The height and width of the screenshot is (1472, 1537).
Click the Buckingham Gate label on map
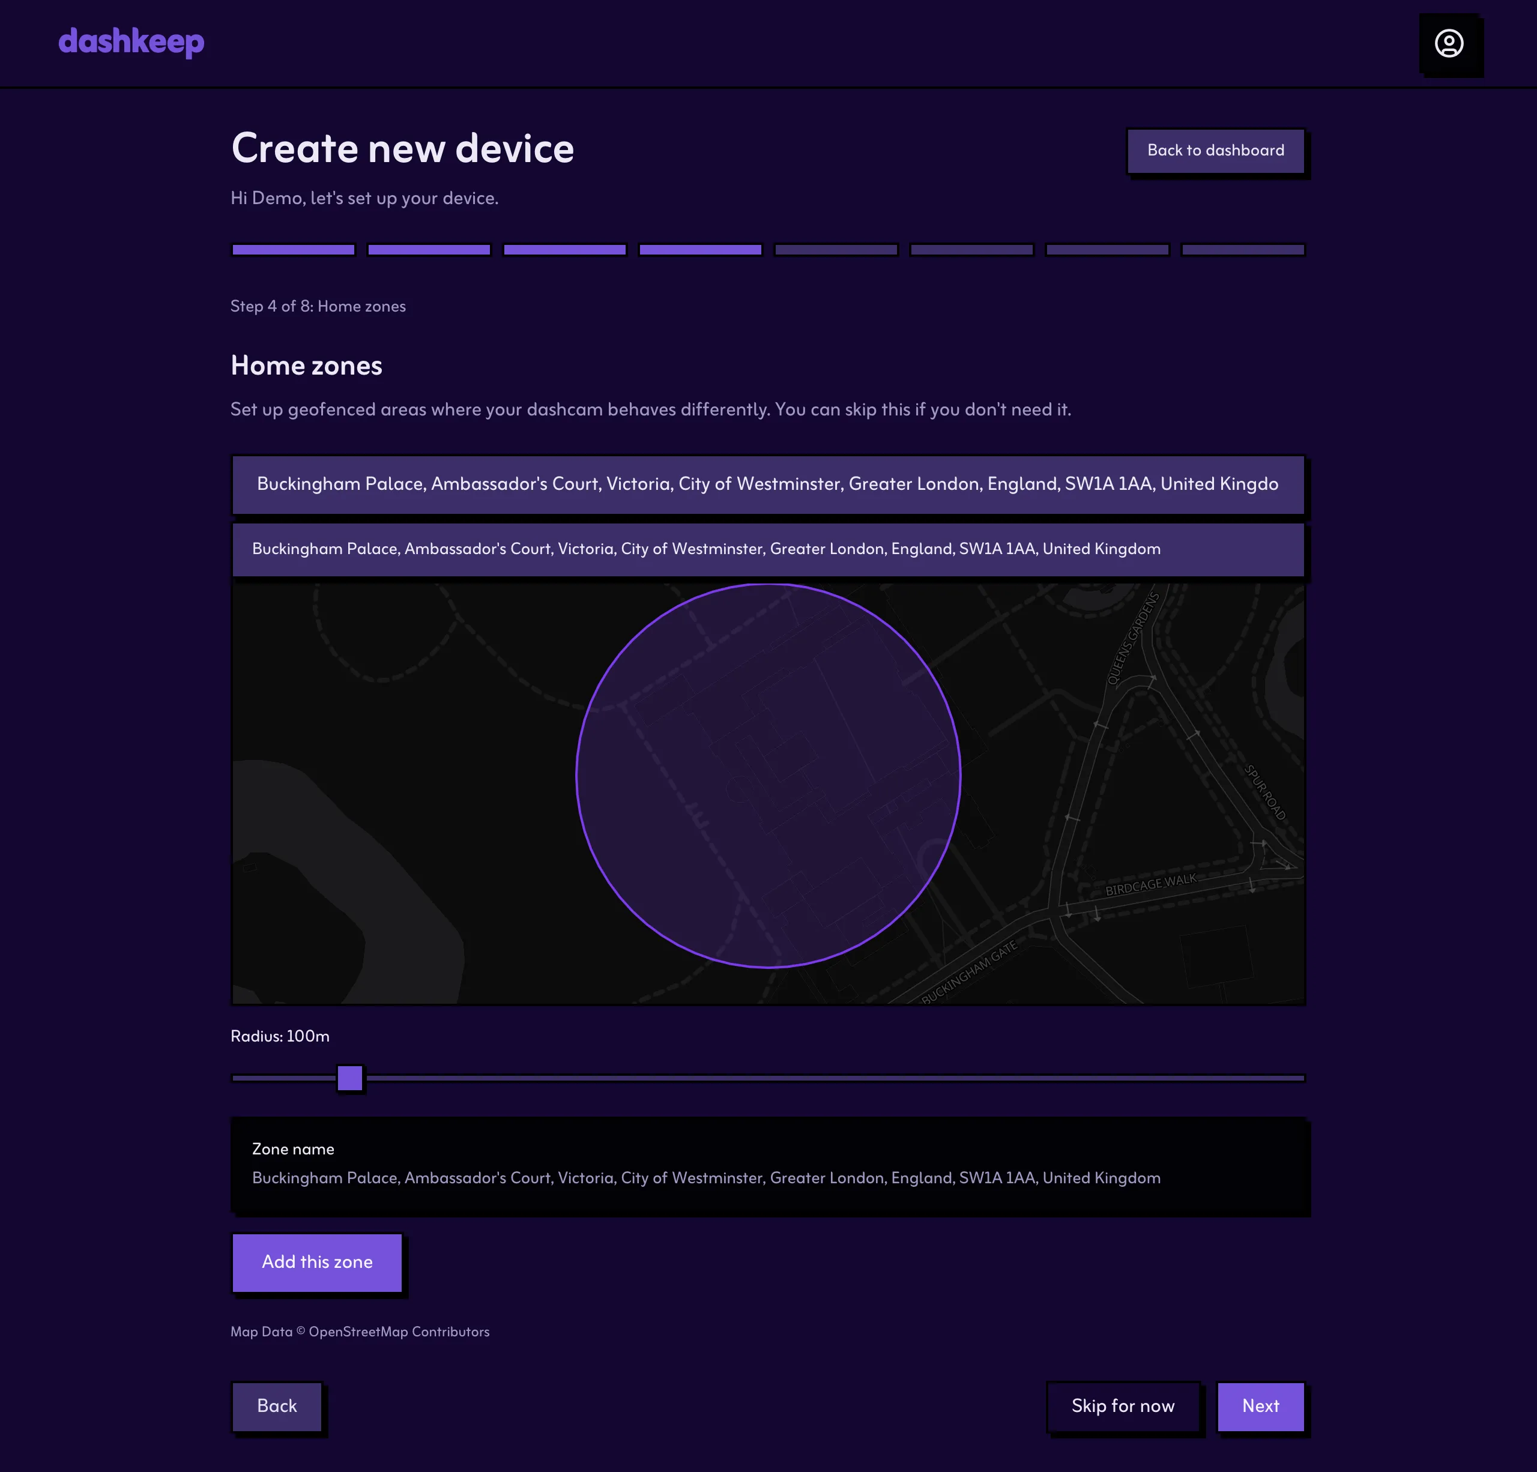[969, 972]
